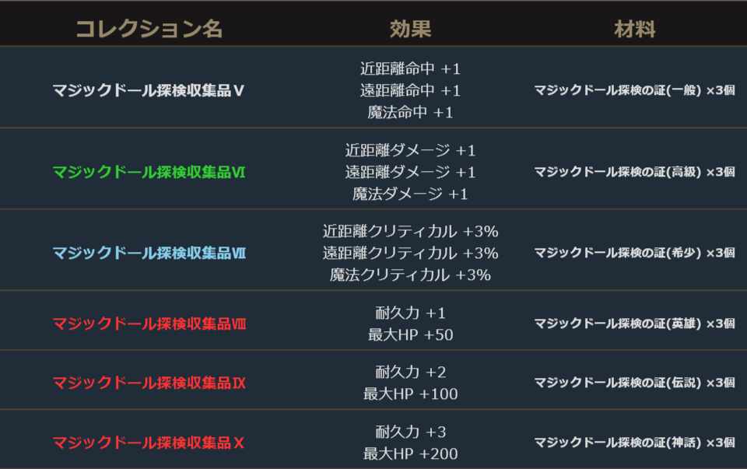Click the 近距離命中 +1 effect text

point(410,68)
